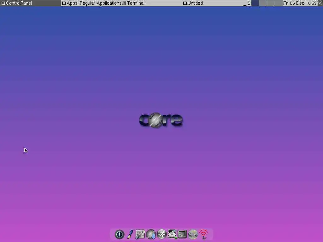Open the Mount Tool drive icon
The width and height of the screenshot is (323, 242).
tap(172, 234)
